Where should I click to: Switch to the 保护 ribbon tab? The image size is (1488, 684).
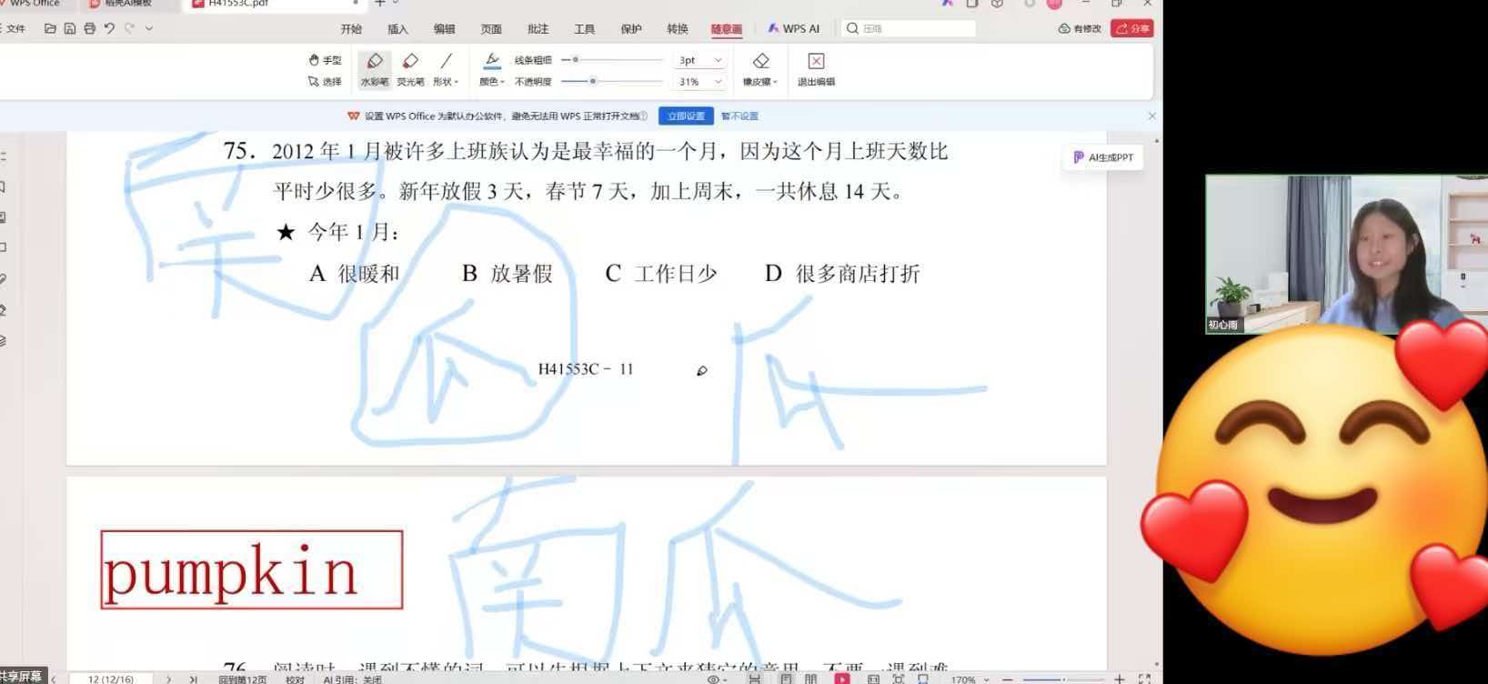point(630,29)
